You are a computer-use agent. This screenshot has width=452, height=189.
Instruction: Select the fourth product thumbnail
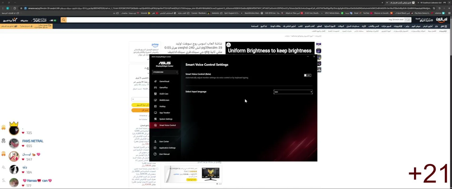[x=319, y=64]
